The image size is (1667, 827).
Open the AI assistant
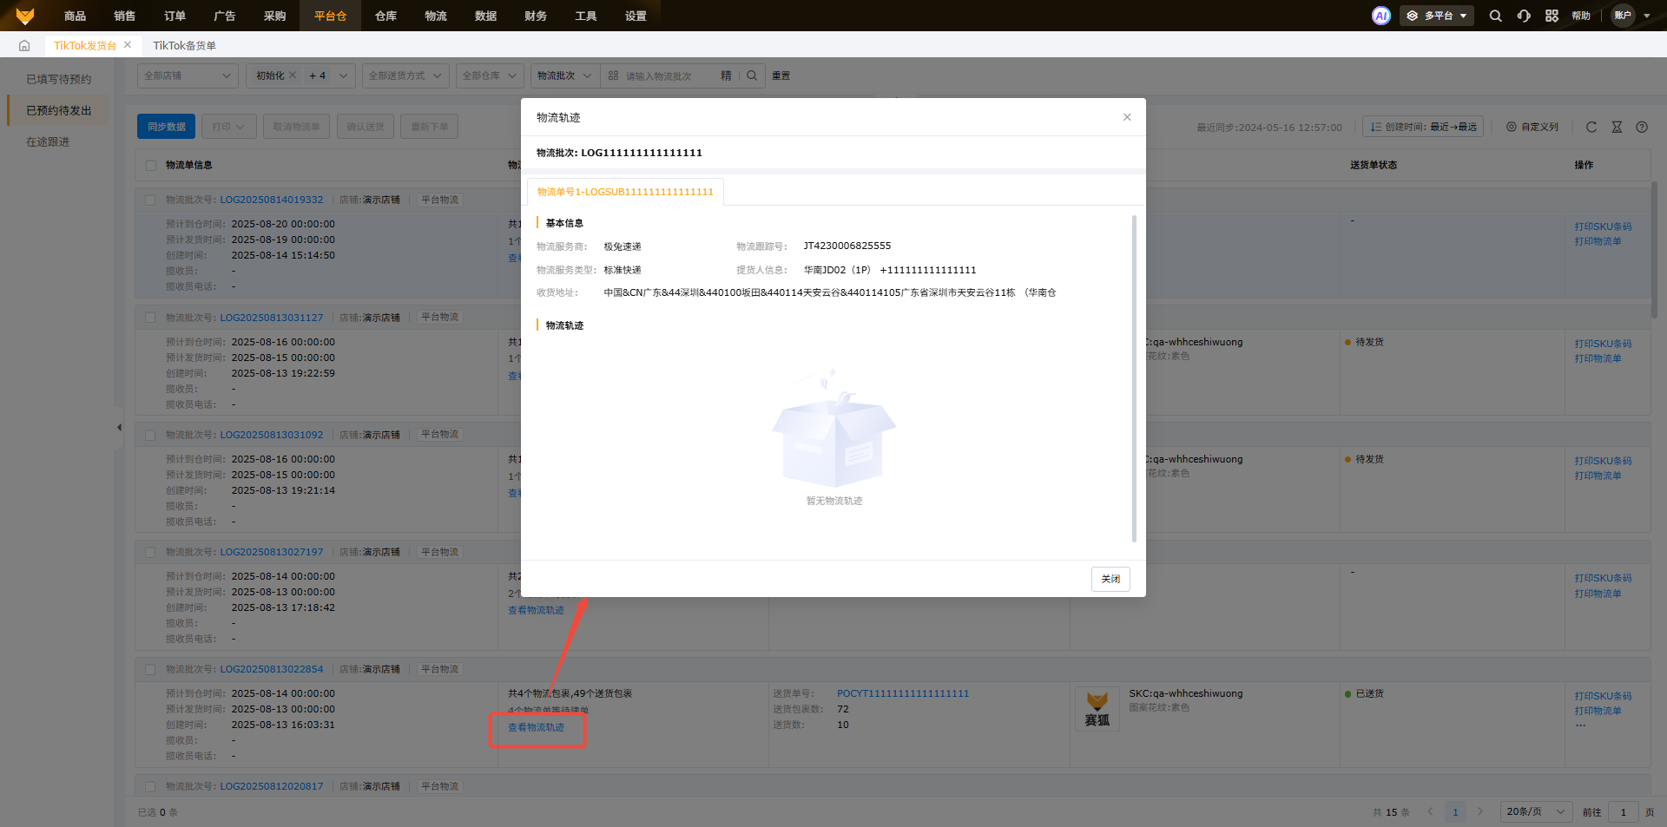coord(1380,16)
